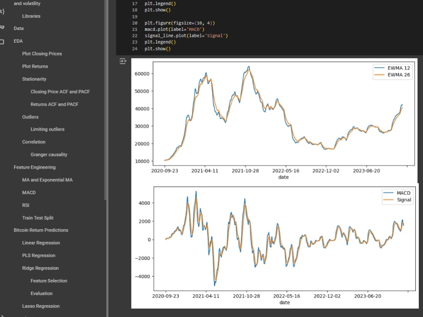Jump to Train Test Split section
This screenshot has height=317, width=423.
(x=38, y=218)
